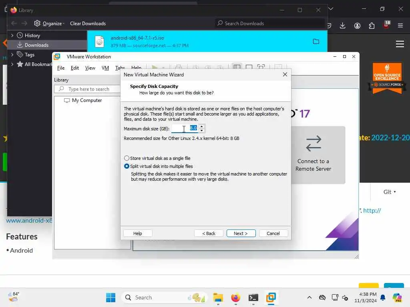This screenshot has height=307, width=410.
Task: Increase maximum disk size with up arrow
Action: [202, 127]
